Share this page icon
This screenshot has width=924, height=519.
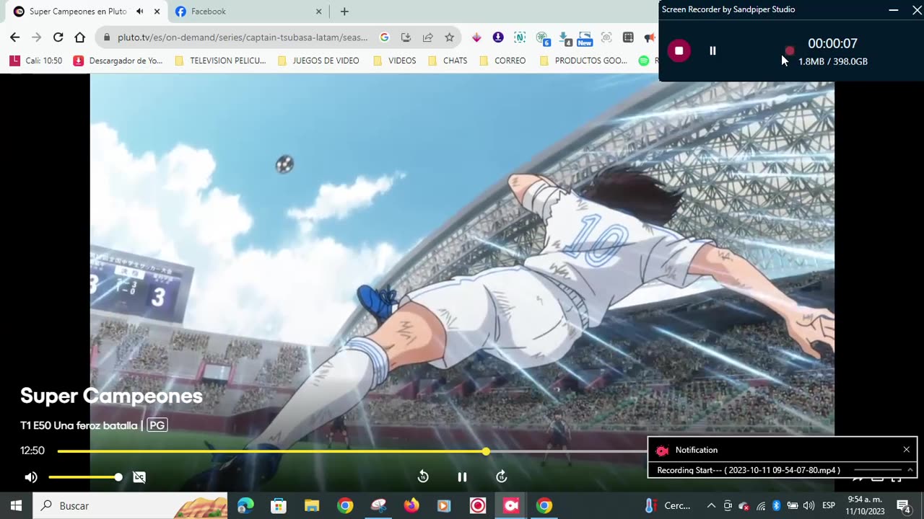(428, 37)
